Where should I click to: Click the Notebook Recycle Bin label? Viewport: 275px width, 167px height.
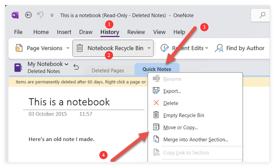tap(115, 48)
